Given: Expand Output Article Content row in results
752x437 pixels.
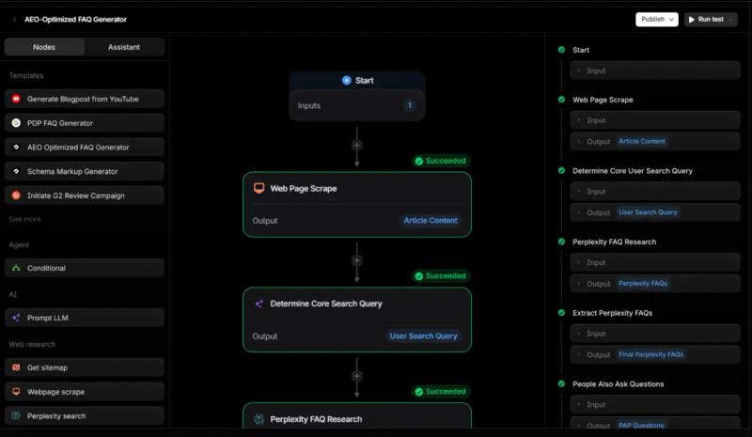Looking at the screenshot, I should click(x=654, y=142).
